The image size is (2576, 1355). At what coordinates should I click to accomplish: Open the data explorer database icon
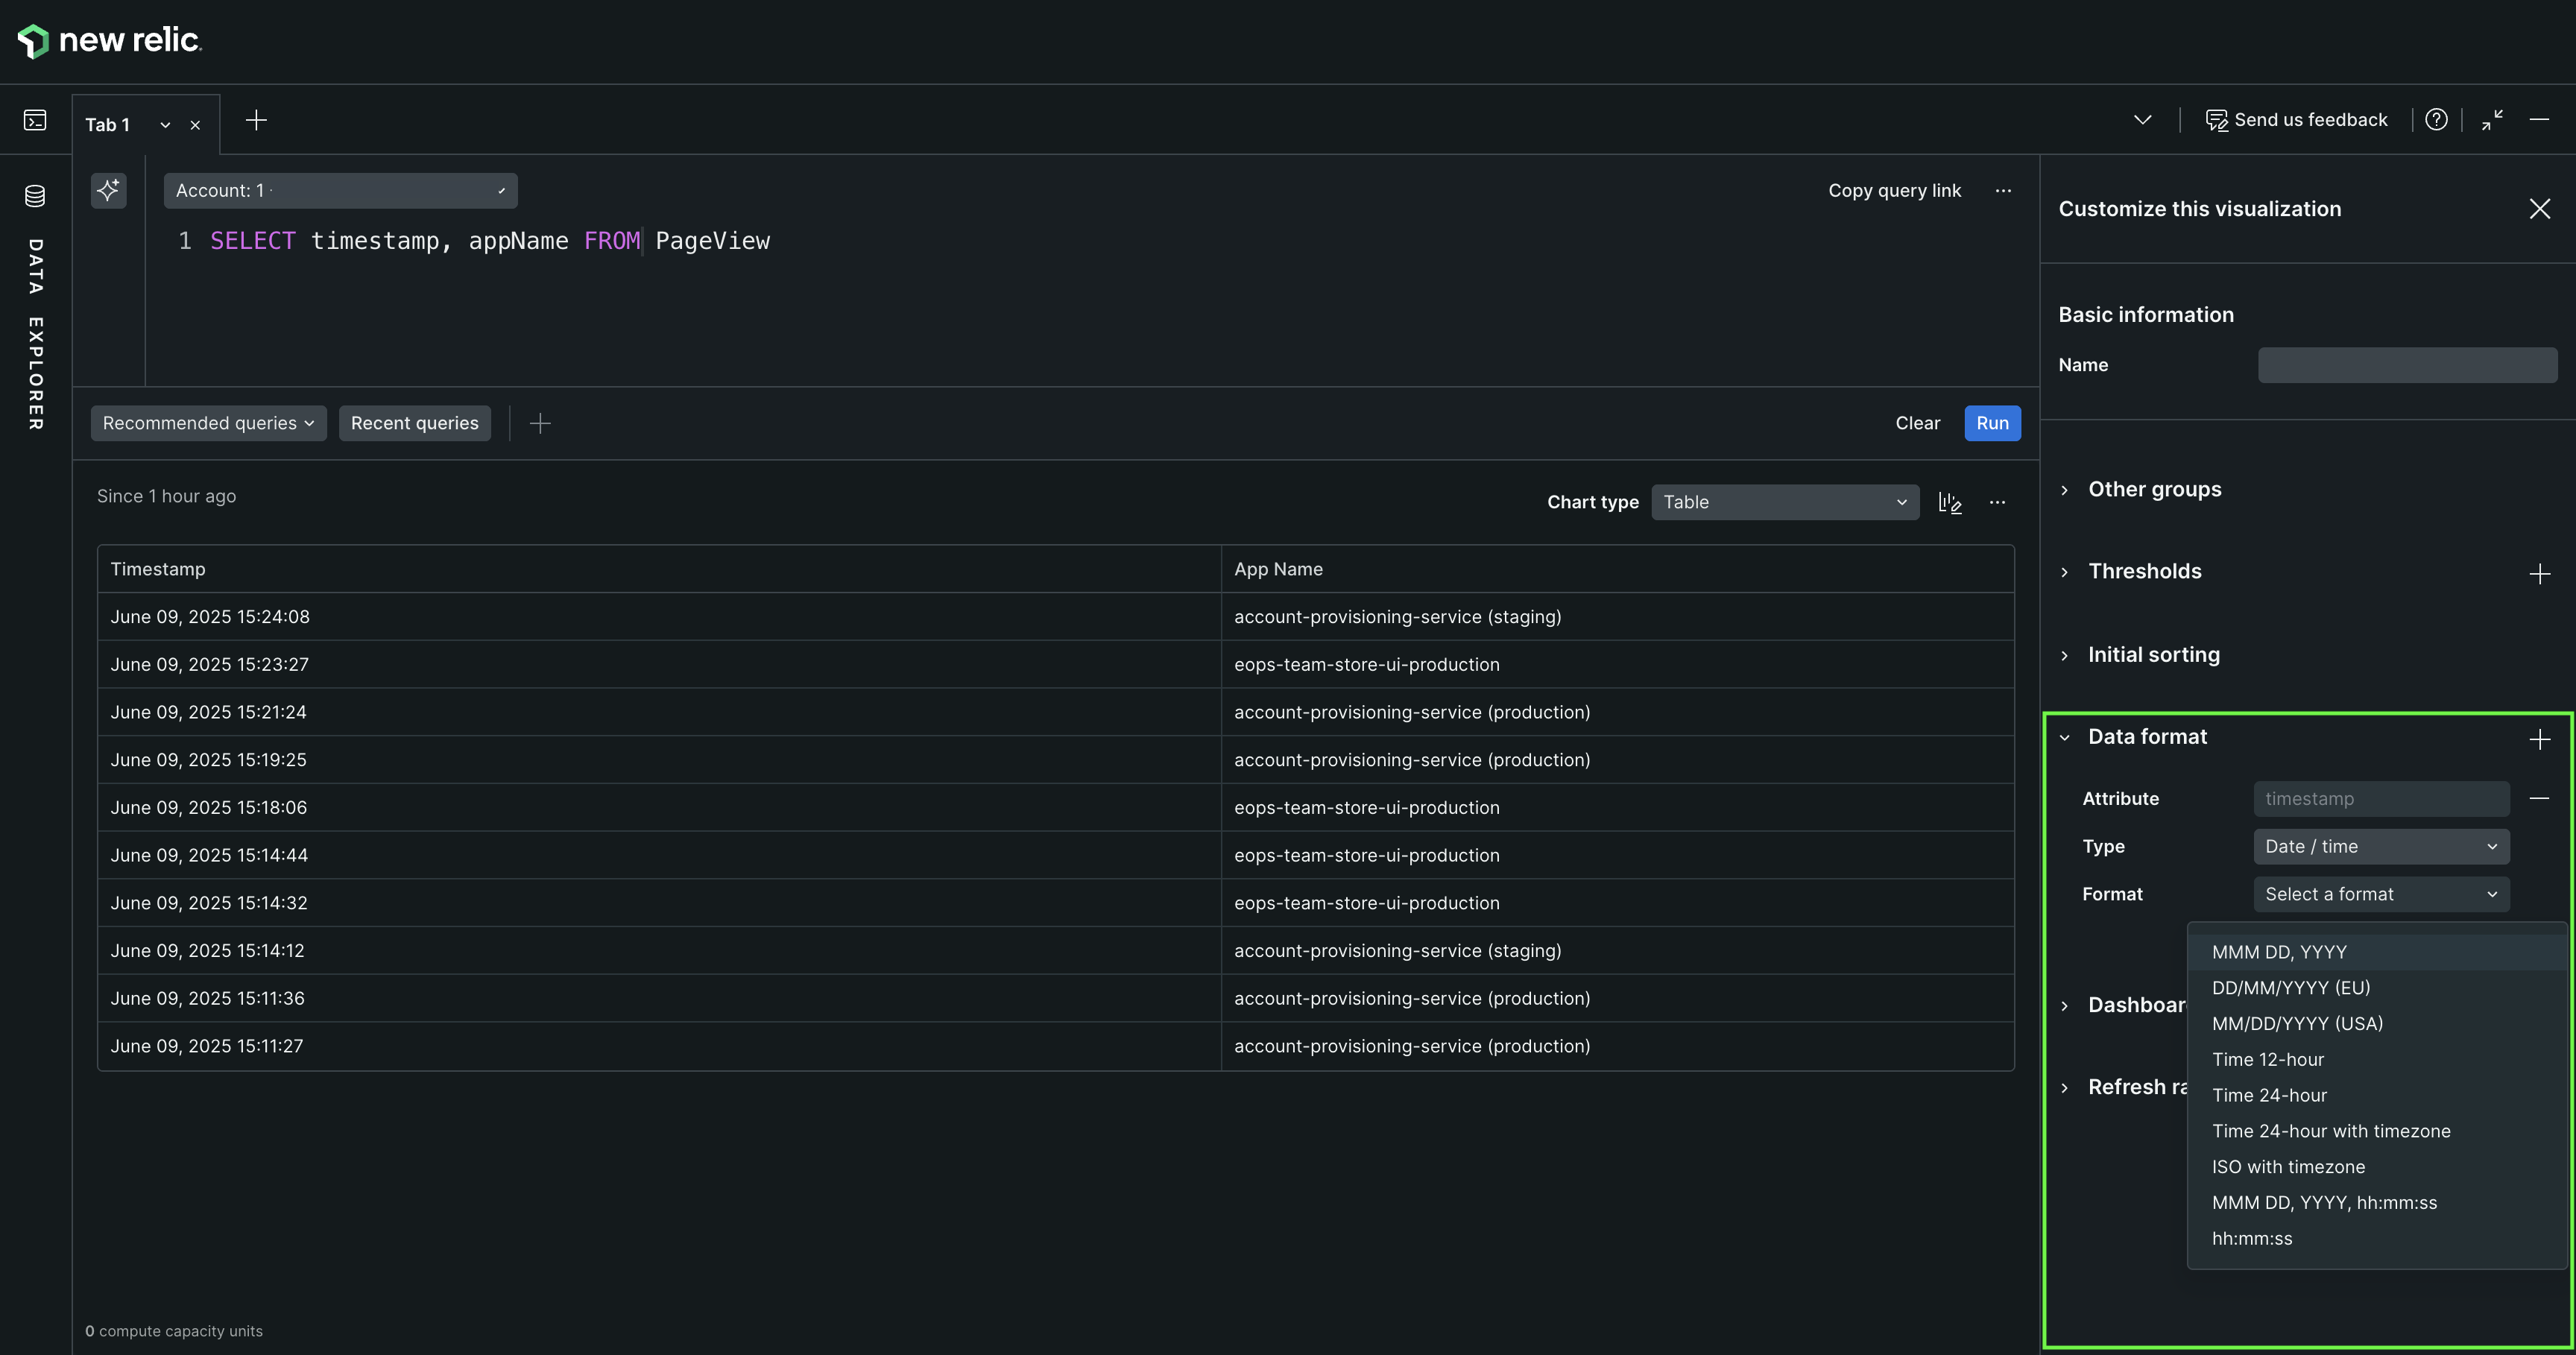[35, 196]
